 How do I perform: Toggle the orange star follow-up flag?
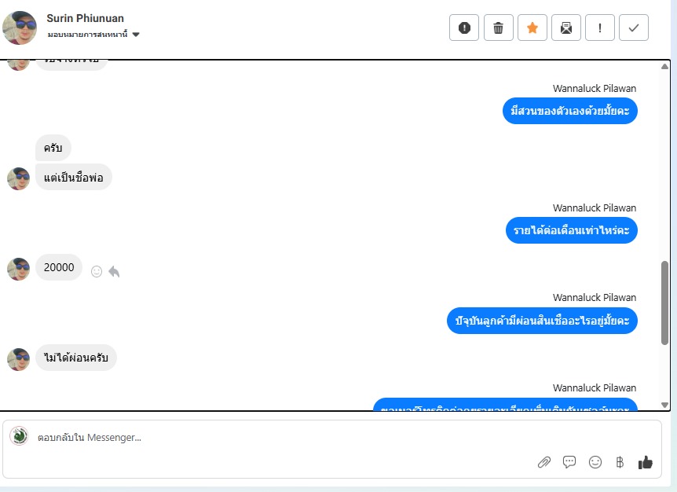pyautogui.click(x=532, y=28)
